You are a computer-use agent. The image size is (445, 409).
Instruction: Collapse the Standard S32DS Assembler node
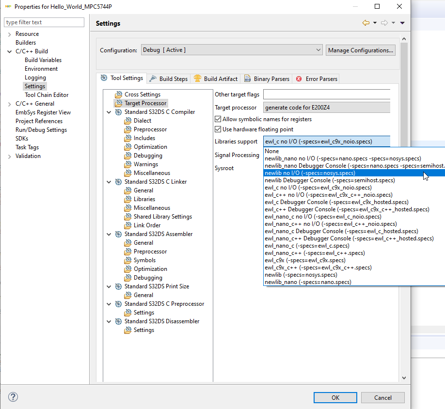pyautogui.click(x=109, y=234)
